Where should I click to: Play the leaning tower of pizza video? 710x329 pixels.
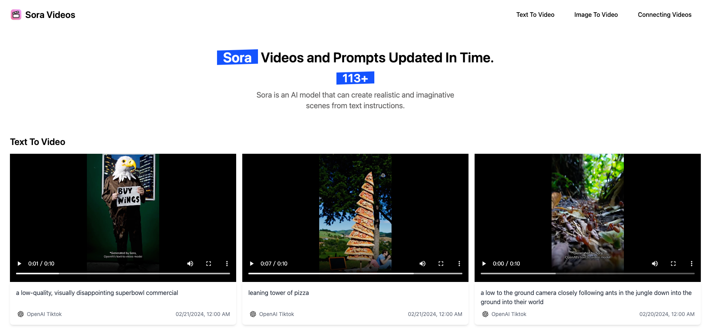pyautogui.click(x=252, y=264)
